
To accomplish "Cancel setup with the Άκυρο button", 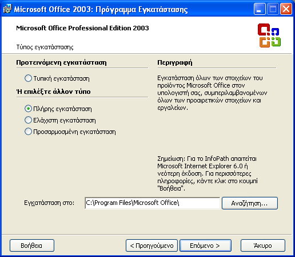I will pos(263,246).
